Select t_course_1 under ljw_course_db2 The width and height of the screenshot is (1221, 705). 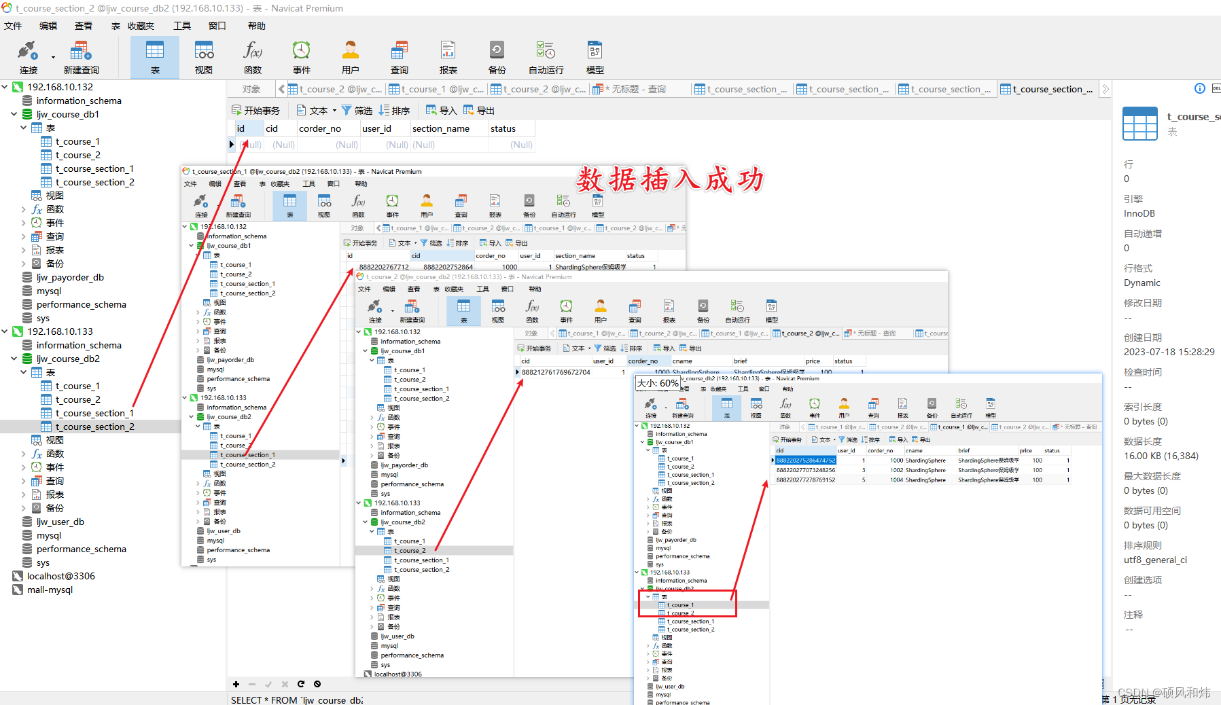tap(77, 386)
